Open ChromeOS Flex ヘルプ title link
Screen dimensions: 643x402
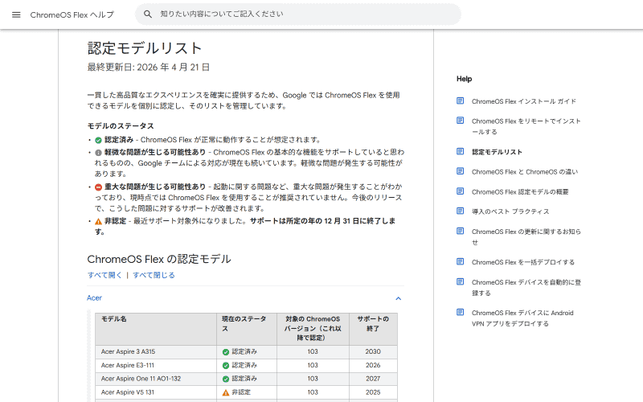(x=72, y=14)
